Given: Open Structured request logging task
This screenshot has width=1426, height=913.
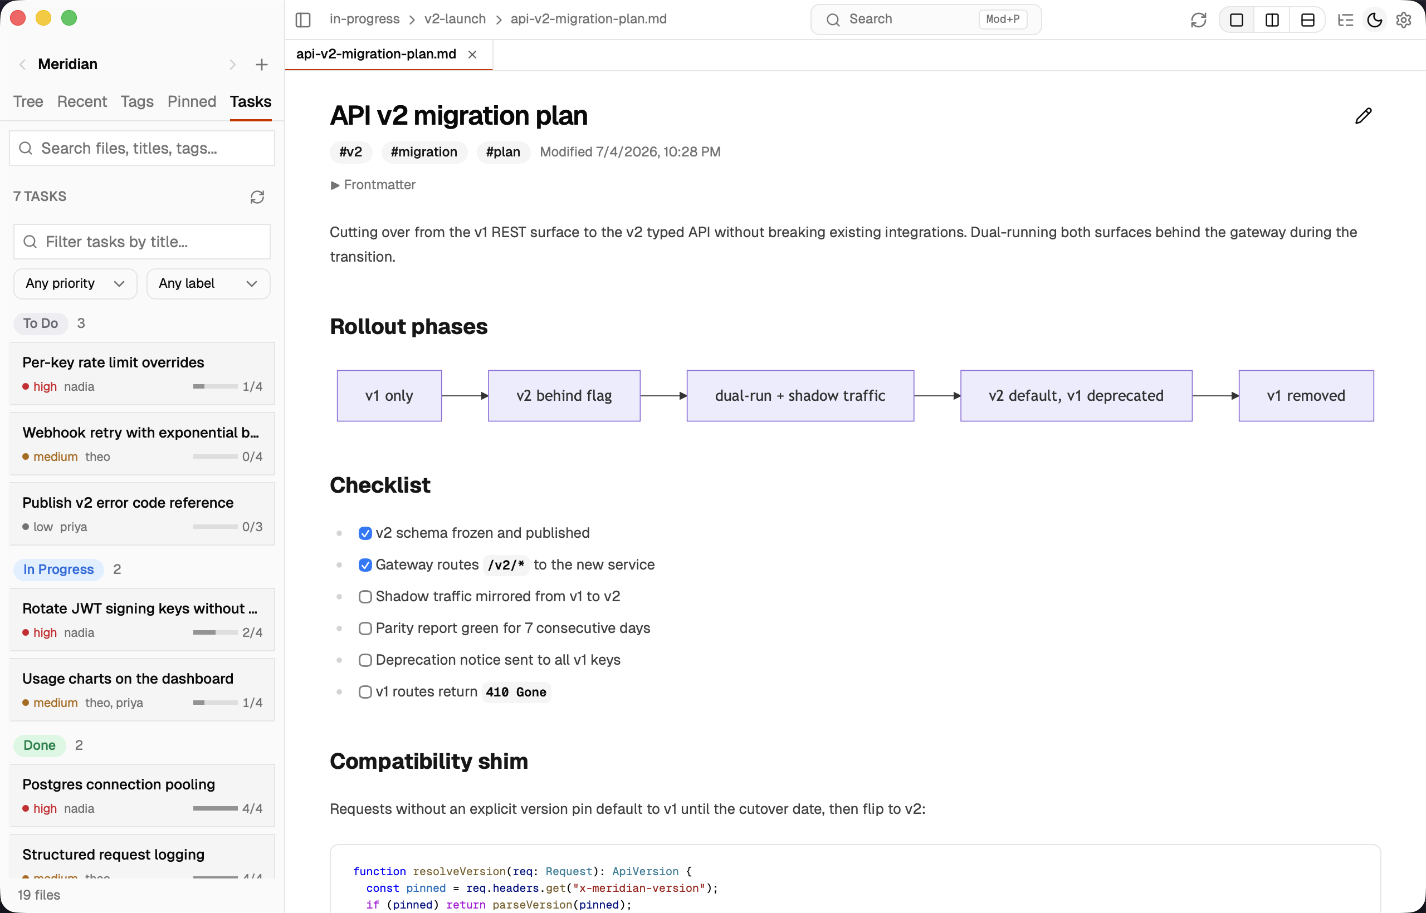Looking at the screenshot, I should 143,857.
